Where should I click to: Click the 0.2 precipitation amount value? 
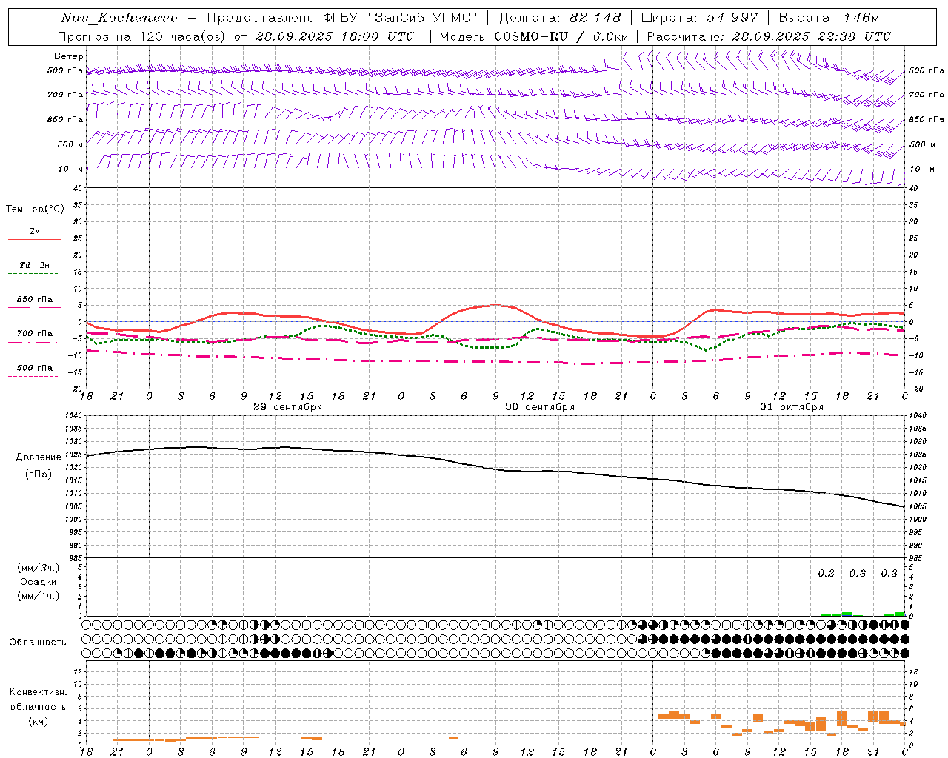826,574
